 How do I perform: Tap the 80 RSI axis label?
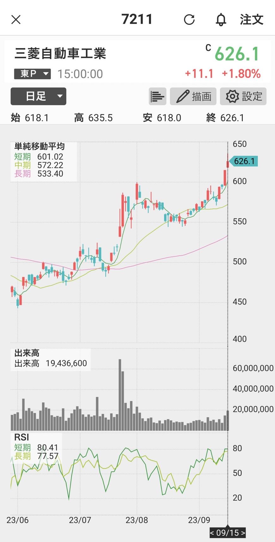tap(237, 448)
